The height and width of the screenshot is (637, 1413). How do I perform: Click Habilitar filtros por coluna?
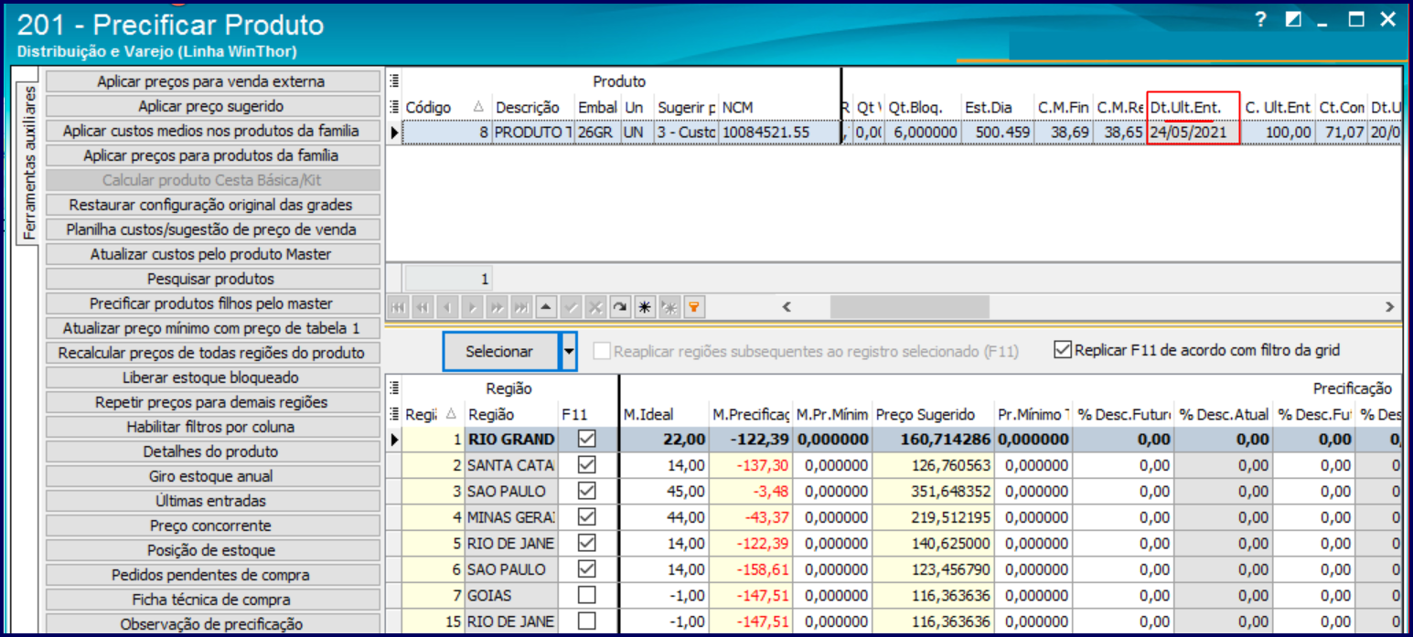click(211, 427)
